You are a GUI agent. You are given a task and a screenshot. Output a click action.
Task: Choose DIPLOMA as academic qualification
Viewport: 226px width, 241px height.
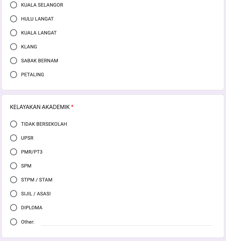point(14,208)
